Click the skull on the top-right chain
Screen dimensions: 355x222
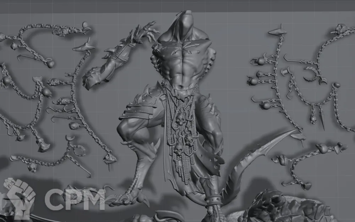tap(340, 29)
